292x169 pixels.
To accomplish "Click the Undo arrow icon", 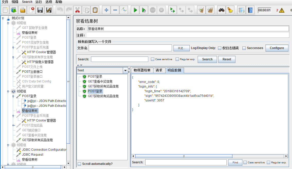I will 60,10.
